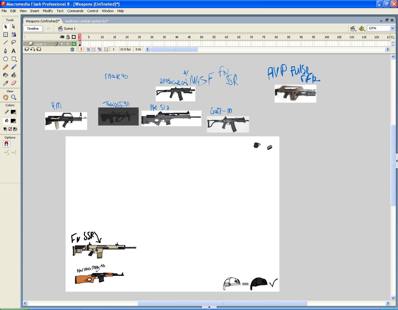Pick the Text tool
Viewport: 398px width, 310px height.
point(14,51)
